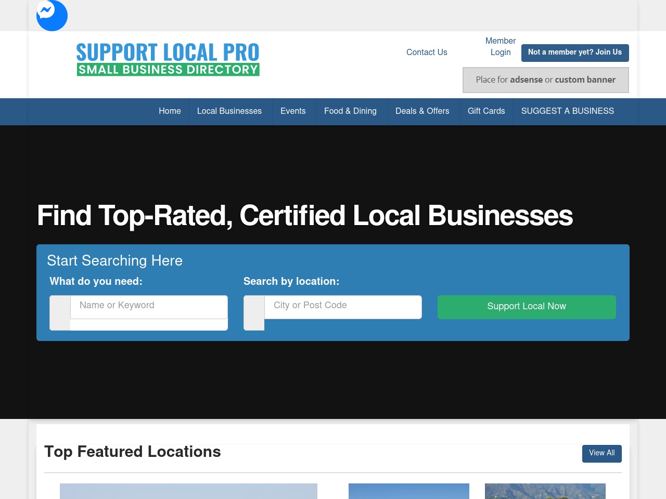
Task: Click the Find Top-Rated, Certified Local Businesses headline
Action: point(305,216)
